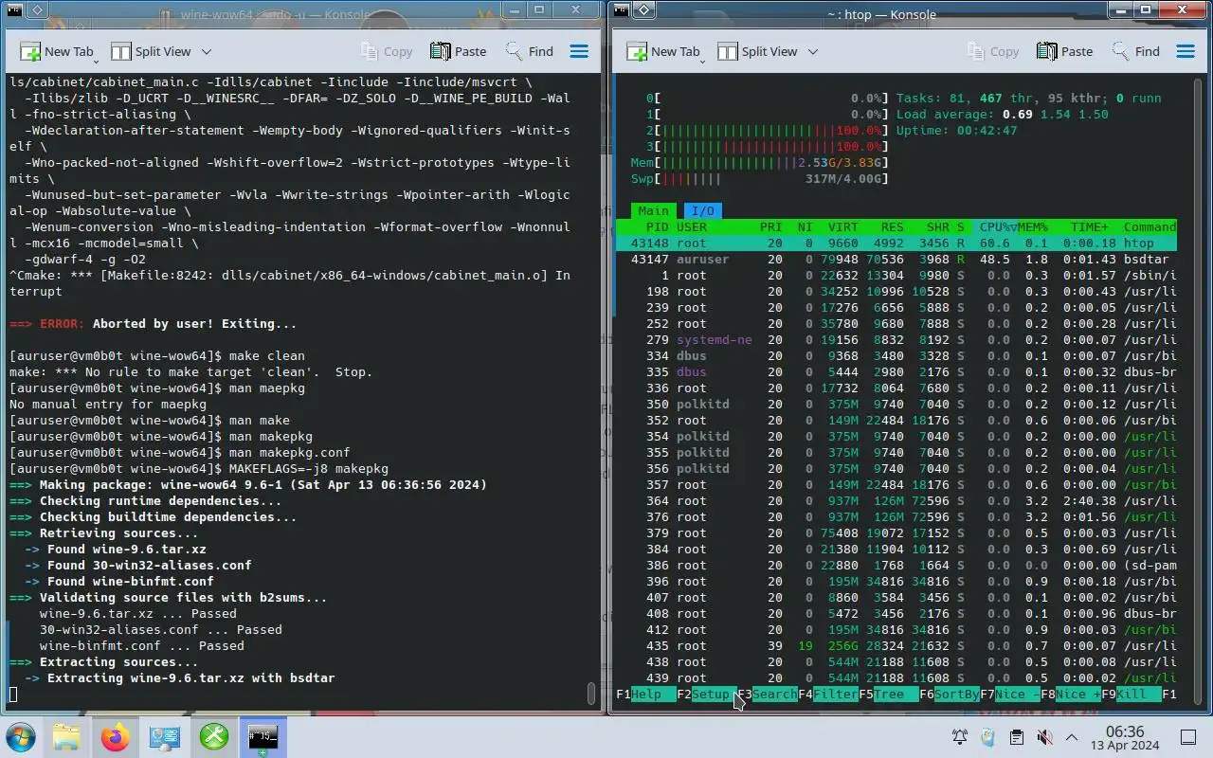
Task: Switch to htop Main tab
Action: pyautogui.click(x=653, y=210)
